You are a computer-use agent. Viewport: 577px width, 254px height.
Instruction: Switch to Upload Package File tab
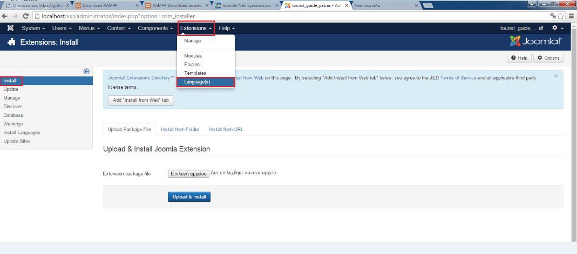click(129, 129)
